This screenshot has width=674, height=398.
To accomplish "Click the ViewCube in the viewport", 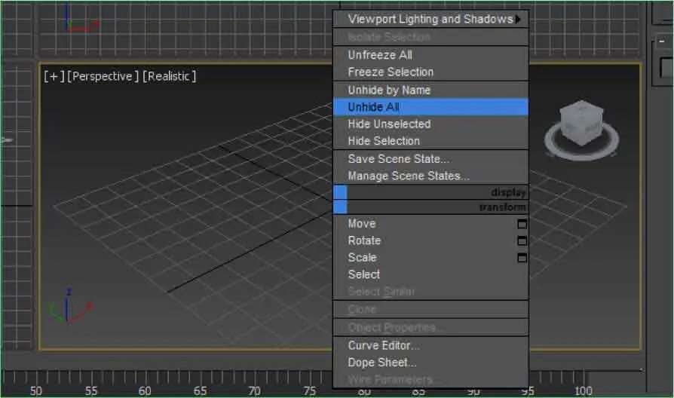I will 581,123.
